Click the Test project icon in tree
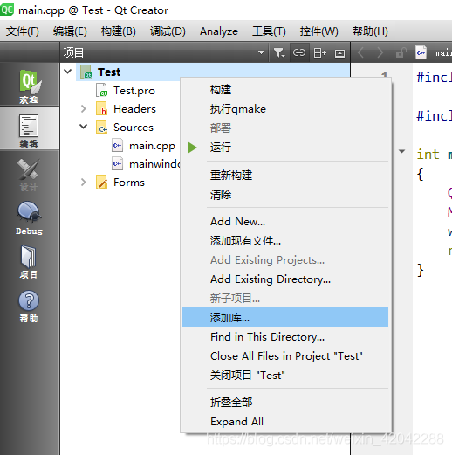Viewport: 452px width, 455px height. [86, 72]
